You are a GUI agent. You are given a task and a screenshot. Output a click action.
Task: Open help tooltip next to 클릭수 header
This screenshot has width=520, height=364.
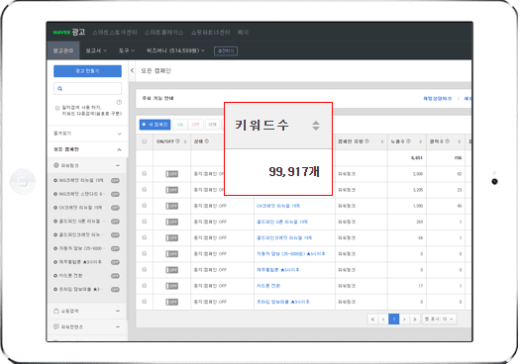(x=448, y=141)
